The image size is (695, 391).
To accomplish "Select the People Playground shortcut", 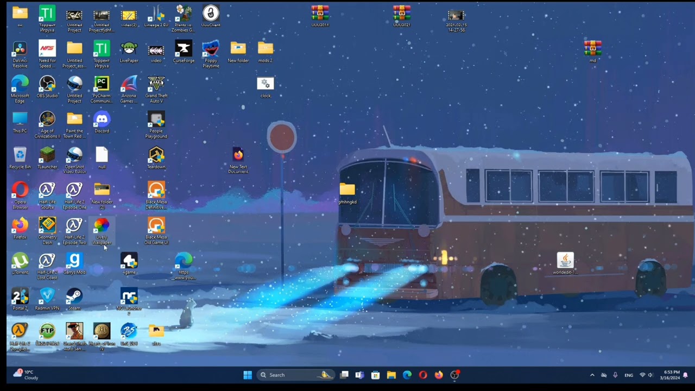I will click(156, 125).
